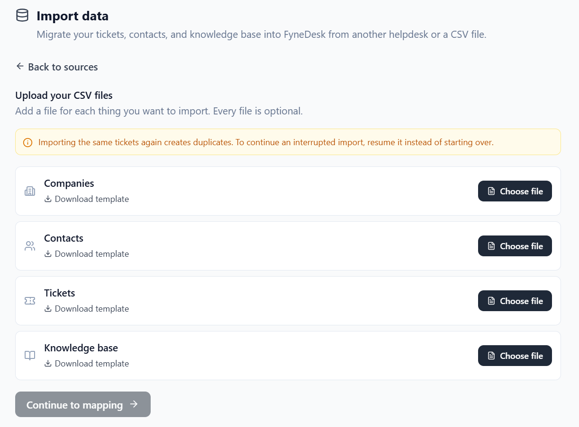This screenshot has width=579, height=427.
Task: Click the Contacts people icon
Action: click(x=30, y=246)
